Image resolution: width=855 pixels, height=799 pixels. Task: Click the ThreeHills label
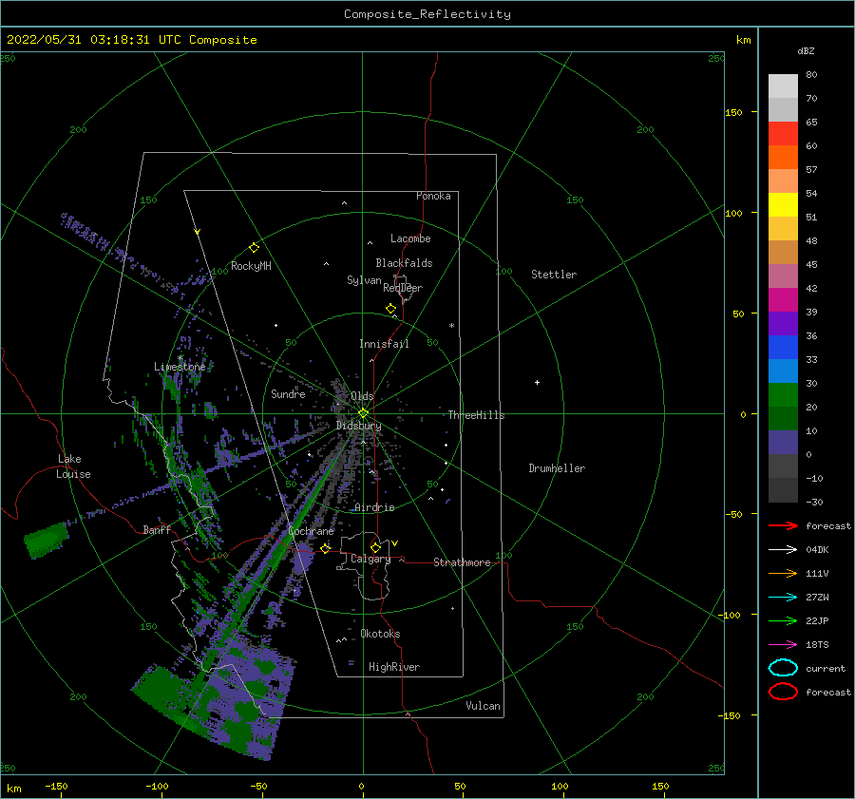pyautogui.click(x=477, y=415)
